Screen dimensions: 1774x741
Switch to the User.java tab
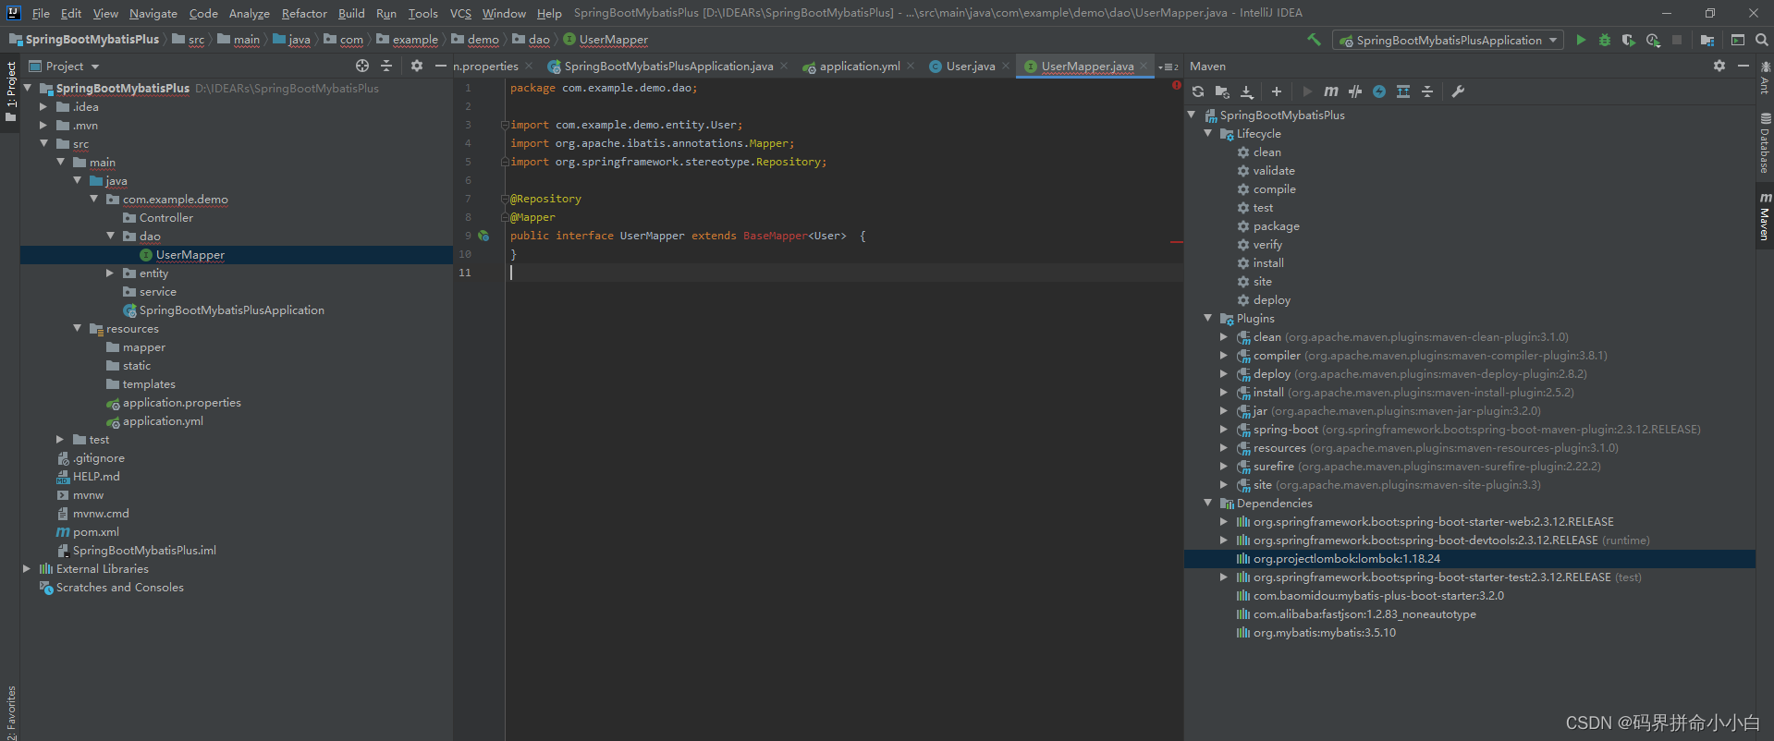[x=971, y=67]
